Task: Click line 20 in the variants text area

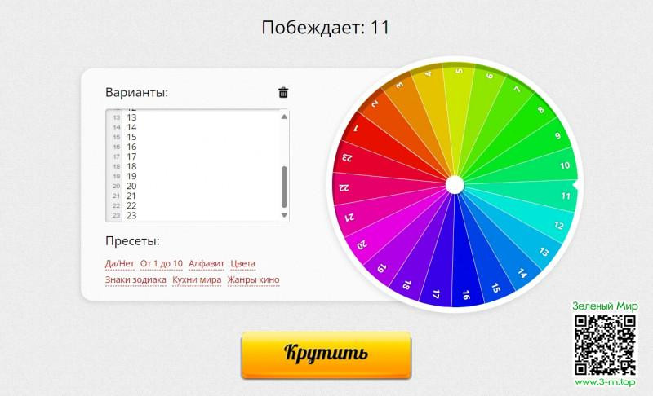Action: [132, 186]
